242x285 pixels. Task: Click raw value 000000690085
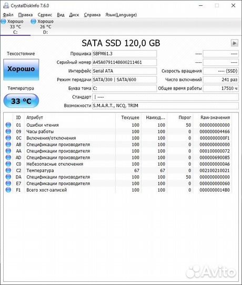coord(215,158)
